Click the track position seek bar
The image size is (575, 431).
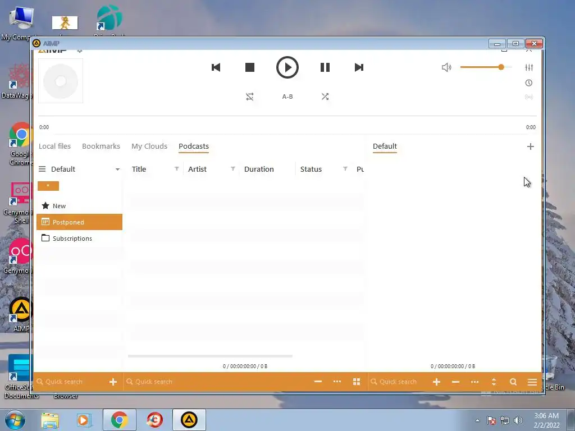(x=287, y=116)
